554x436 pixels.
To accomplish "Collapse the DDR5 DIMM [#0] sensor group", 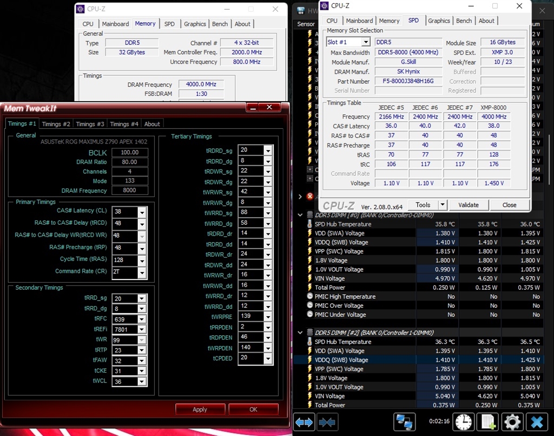I will pos(301,215).
